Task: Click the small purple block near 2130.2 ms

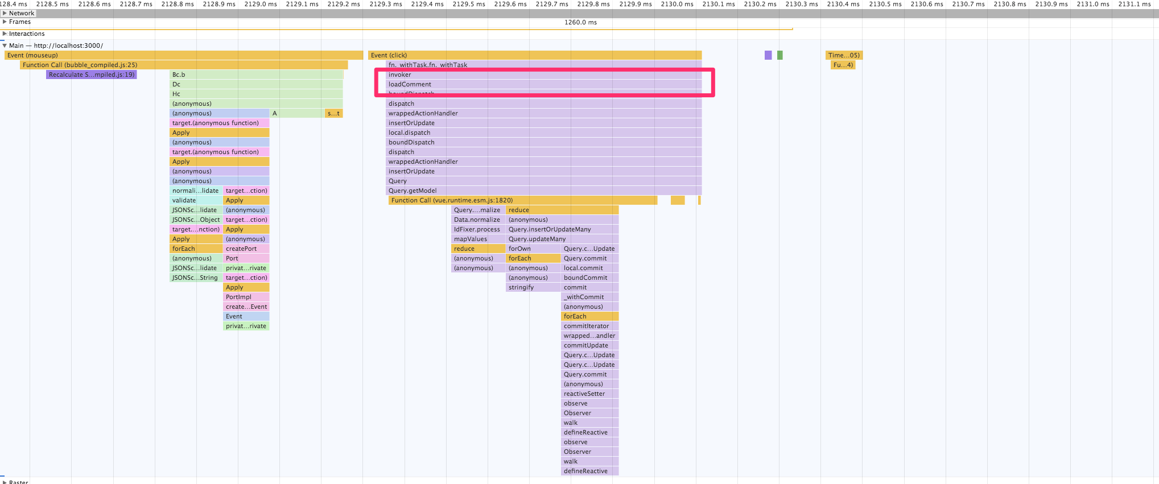Action: coord(768,55)
